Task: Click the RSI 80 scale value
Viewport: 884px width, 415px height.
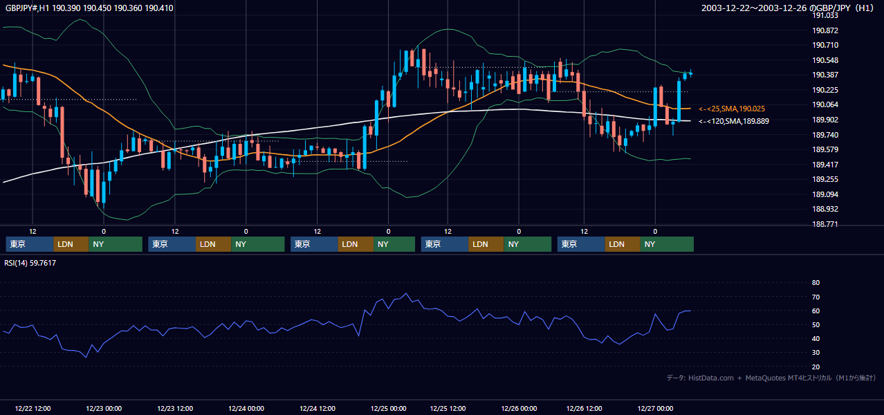Action: point(816,283)
